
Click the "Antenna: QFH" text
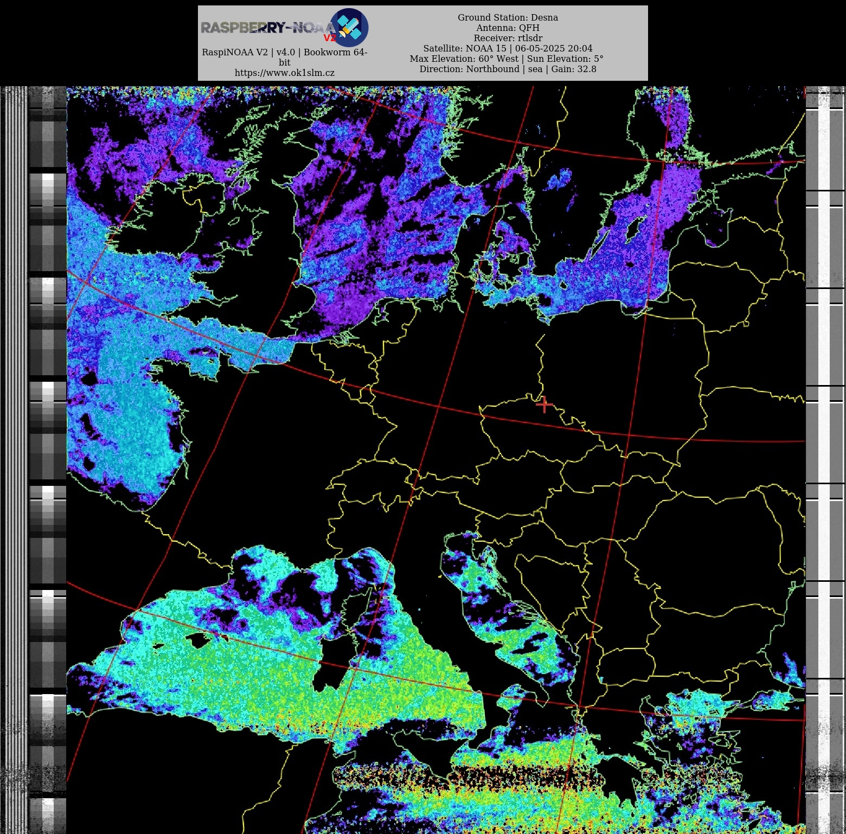point(508,28)
